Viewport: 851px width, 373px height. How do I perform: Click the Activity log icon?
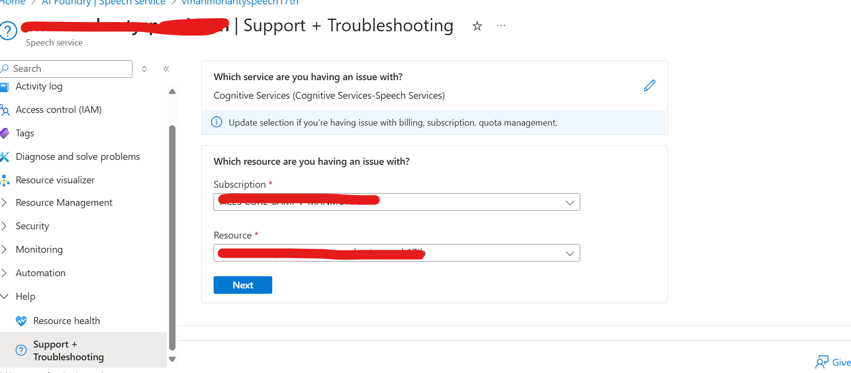click(4, 87)
